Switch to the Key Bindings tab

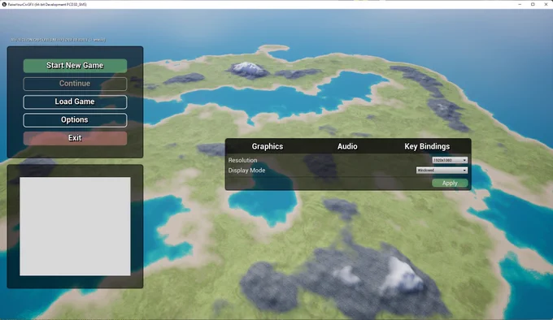click(x=427, y=146)
